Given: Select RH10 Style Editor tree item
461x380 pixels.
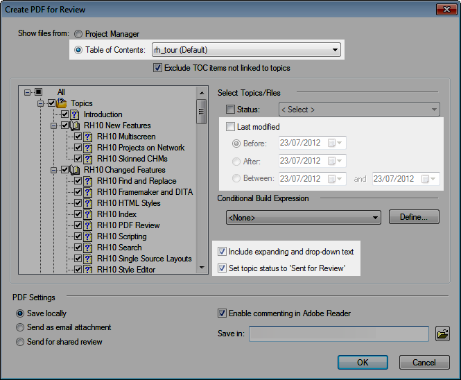Looking at the screenshot, I should (x=126, y=270).
